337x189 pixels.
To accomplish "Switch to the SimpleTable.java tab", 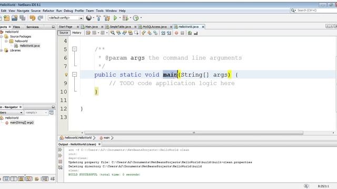I will click(121, 27).
